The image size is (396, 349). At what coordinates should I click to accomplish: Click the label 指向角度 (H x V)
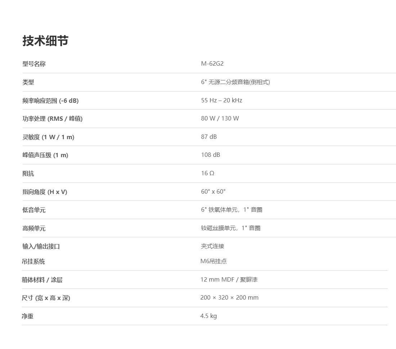(45, 192)
